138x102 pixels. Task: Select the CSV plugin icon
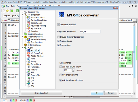click(29, 86)
